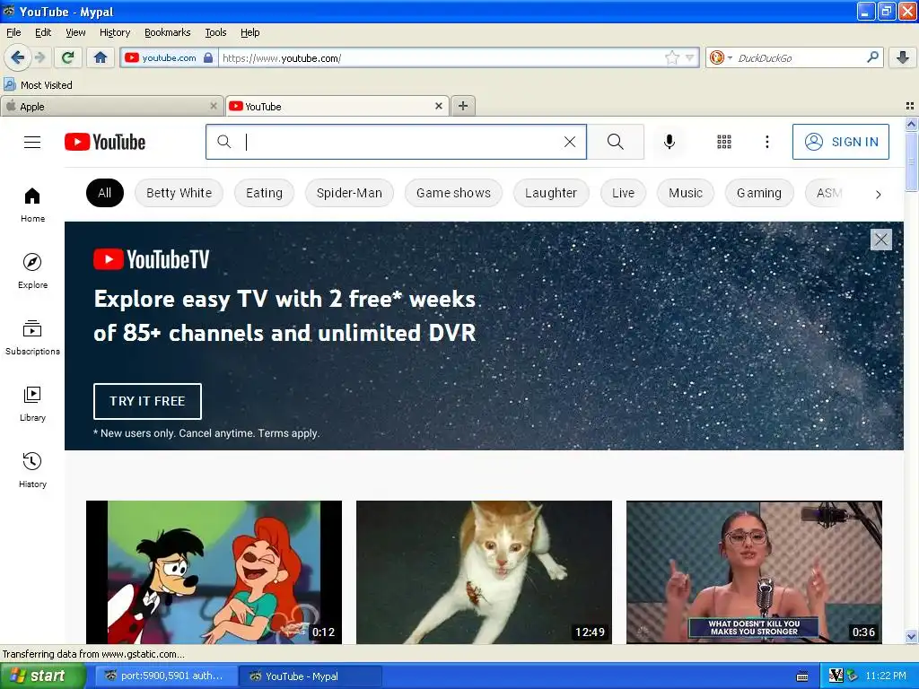Reload the current page
Screen dimensions: 919x689
click(67, 57)
